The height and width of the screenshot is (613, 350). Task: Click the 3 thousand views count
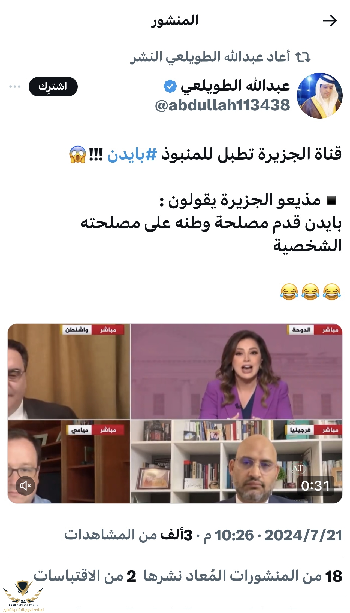click(x=128, y=535)
